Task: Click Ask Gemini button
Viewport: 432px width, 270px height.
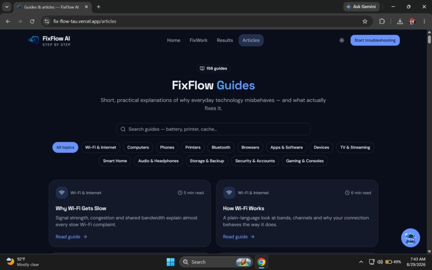Action: [x=361, y=6]
